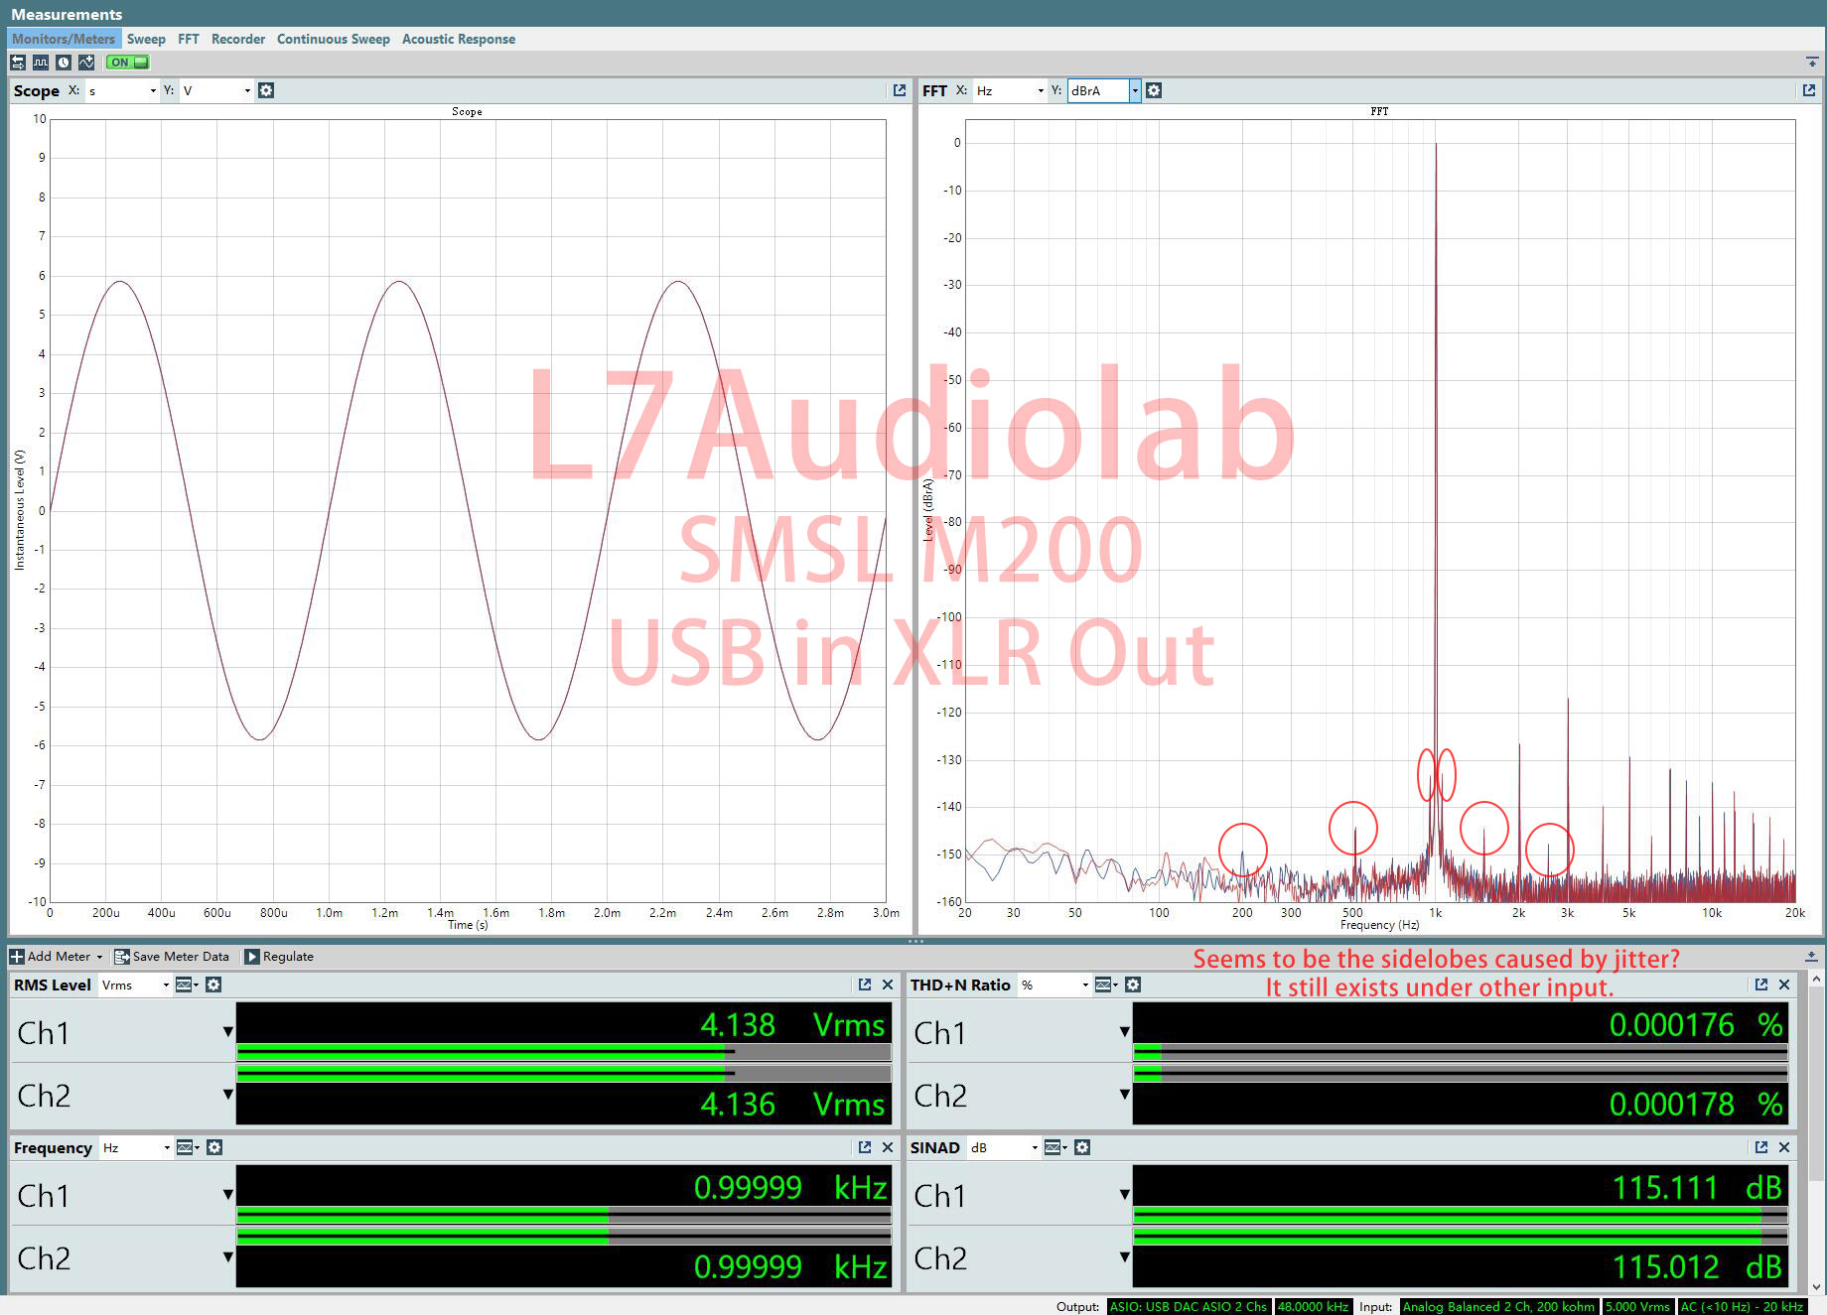Open the clock settings toolbar icon
Viewport: 1827px width, 1315px height.
(x=64, y=63)
